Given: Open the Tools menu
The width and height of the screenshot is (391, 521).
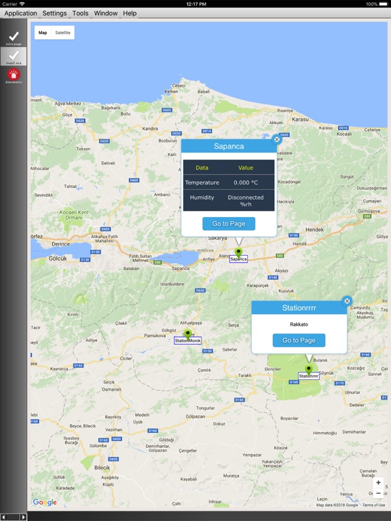Looking at the screenshot, I should (x=81, y=14).
